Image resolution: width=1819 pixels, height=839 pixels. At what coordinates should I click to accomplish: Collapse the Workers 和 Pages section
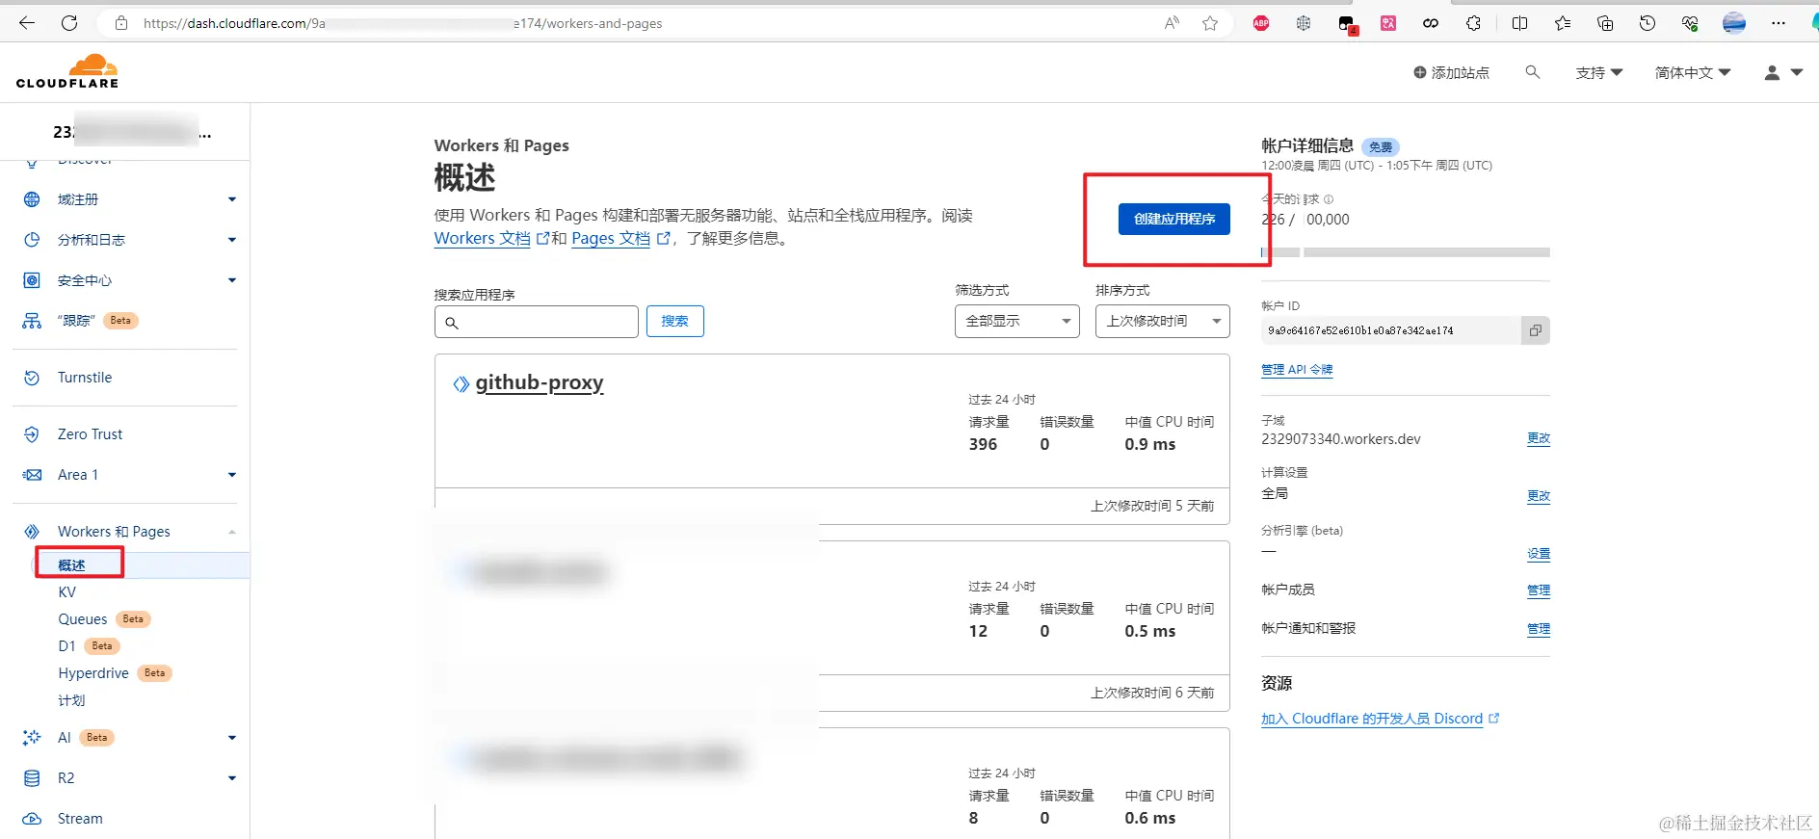pos(231,532)
